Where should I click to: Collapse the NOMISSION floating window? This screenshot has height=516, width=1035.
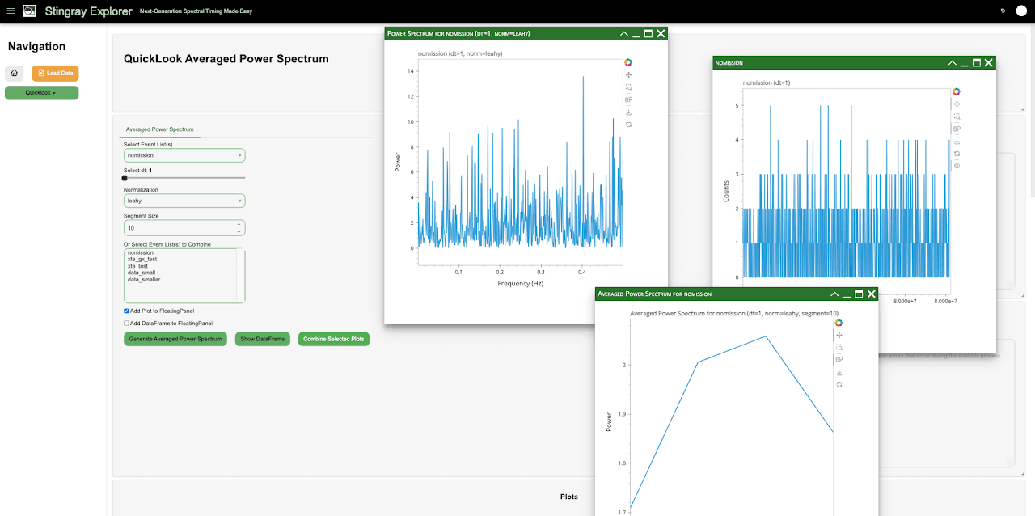[952, 62]
